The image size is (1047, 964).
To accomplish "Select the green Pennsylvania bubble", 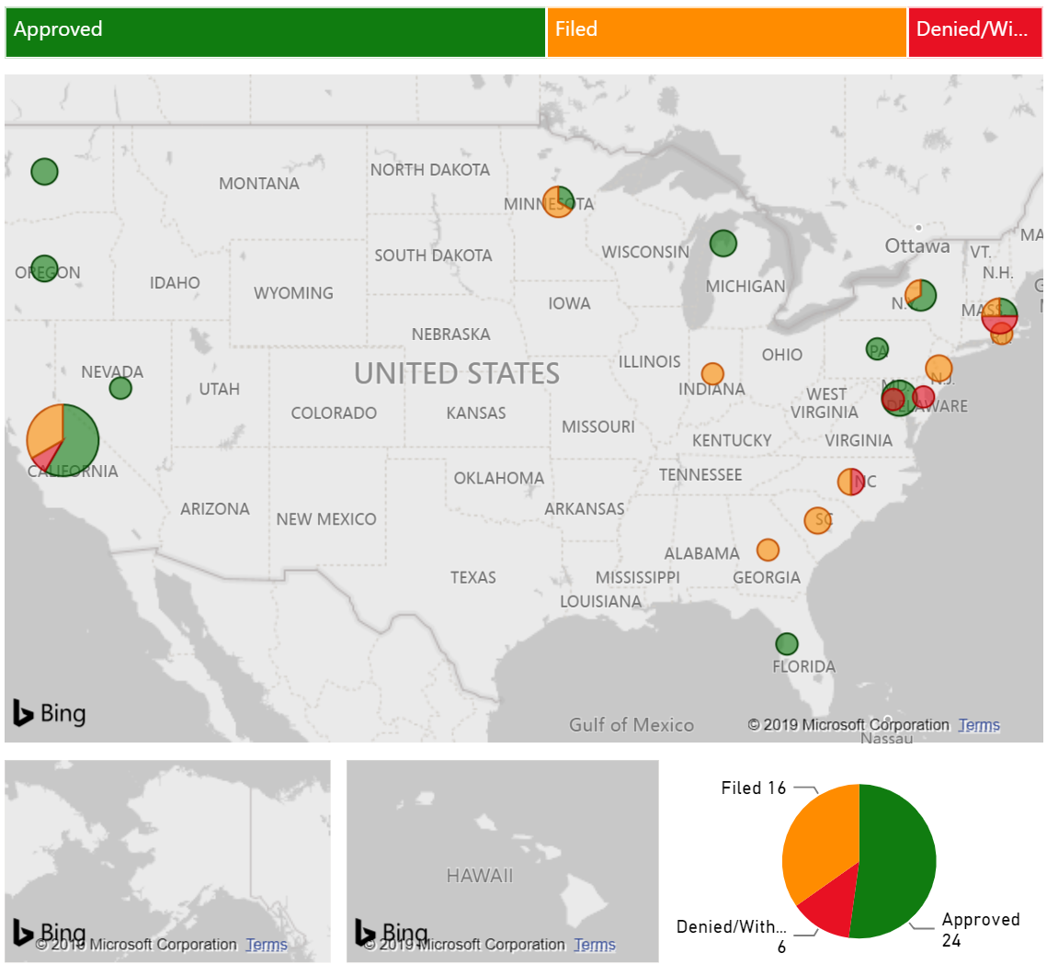I will pyautogui.click(x=877, y=349).
